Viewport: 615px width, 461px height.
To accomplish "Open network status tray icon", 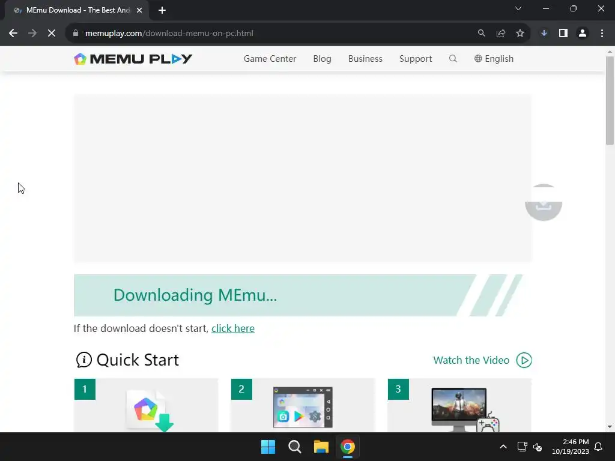I will (523, 447).
